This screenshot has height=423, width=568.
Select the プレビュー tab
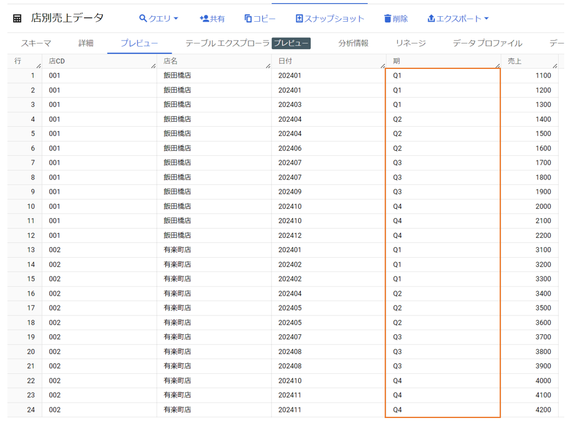[x=139, y=43]
